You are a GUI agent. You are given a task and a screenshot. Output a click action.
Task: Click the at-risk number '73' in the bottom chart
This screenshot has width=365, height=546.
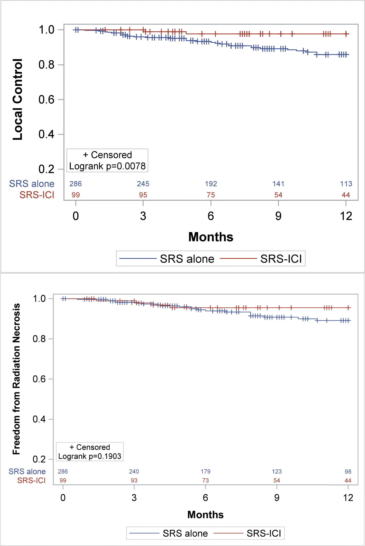[x=205, y=480]
